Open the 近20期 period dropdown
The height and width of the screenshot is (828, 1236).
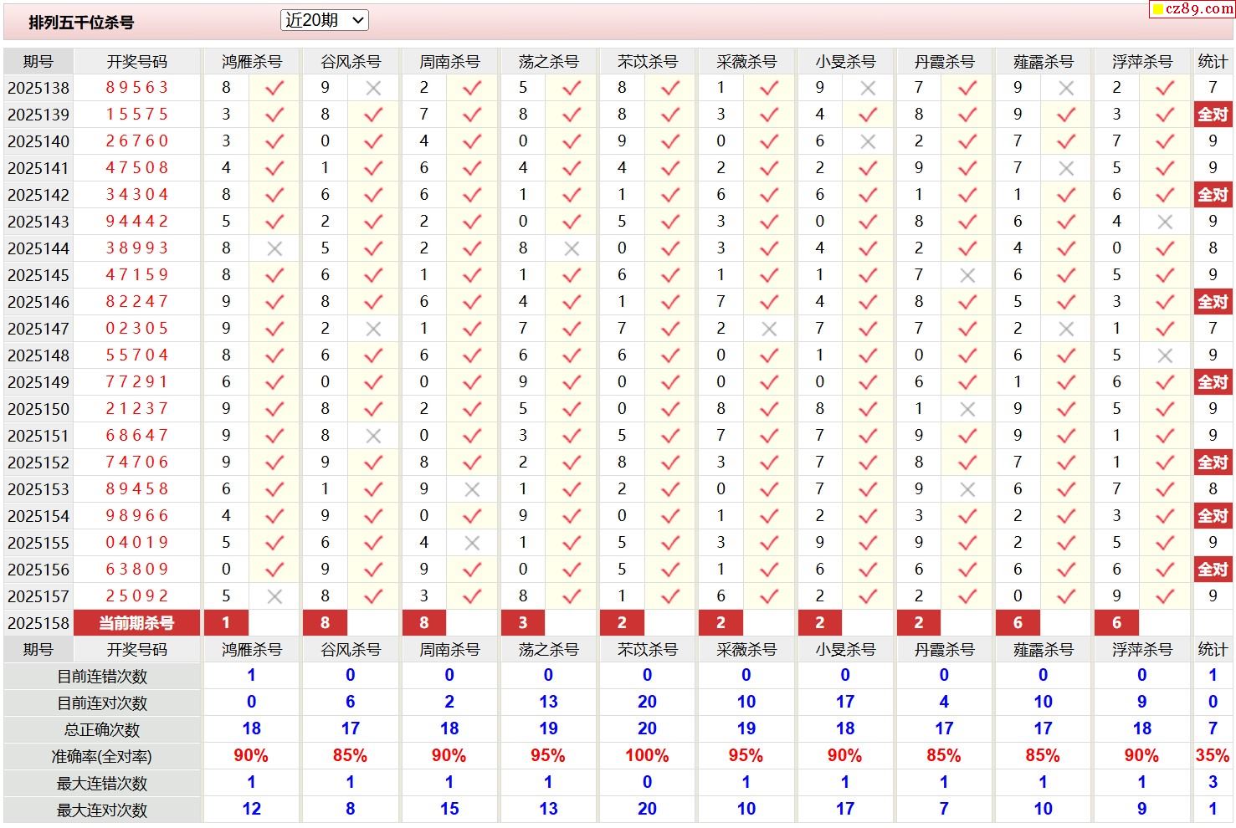click(x=325, y=20)
